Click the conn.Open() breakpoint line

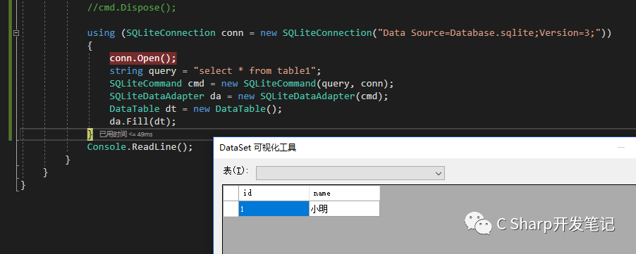(x=142, y=58)
